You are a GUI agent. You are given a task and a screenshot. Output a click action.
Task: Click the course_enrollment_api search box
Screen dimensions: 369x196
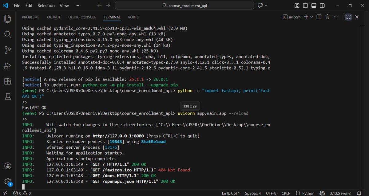[x=184, y=6]
